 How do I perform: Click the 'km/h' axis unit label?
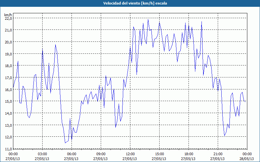8,15
